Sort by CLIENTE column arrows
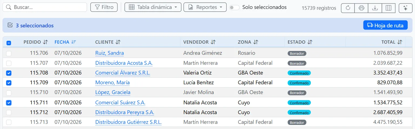Image resolution: width=415 pixels, height=129 pixels. coord(118,42)
